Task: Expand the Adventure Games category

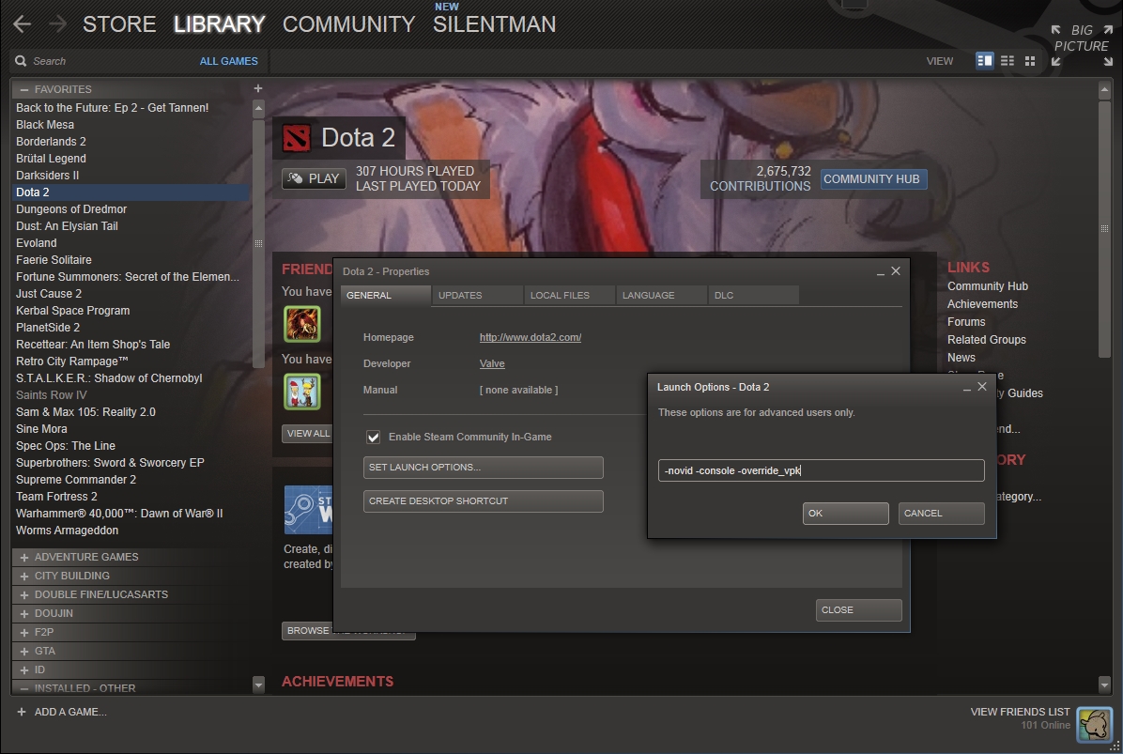Action: [24, 557]
